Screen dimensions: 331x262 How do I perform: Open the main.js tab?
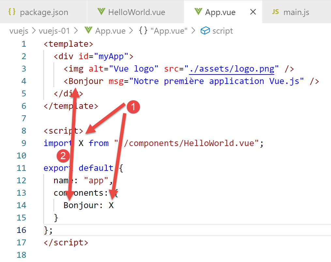point(296,12)
